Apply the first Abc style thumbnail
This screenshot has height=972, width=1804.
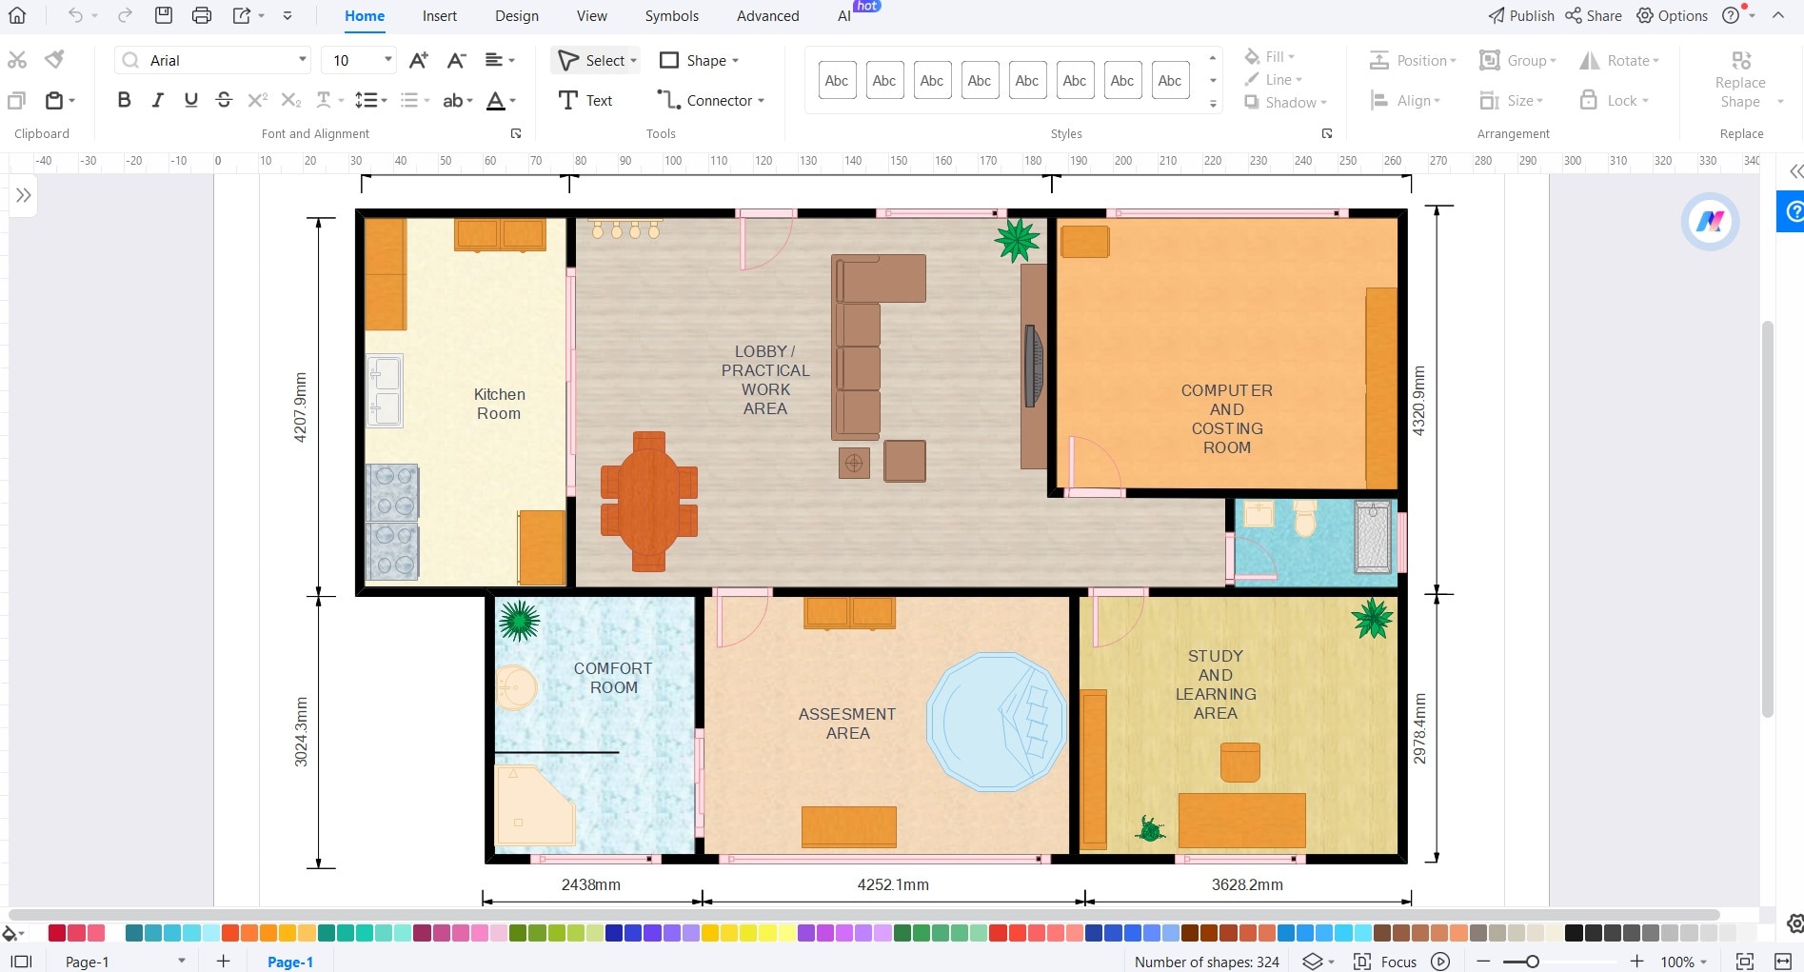pos(837,81)
